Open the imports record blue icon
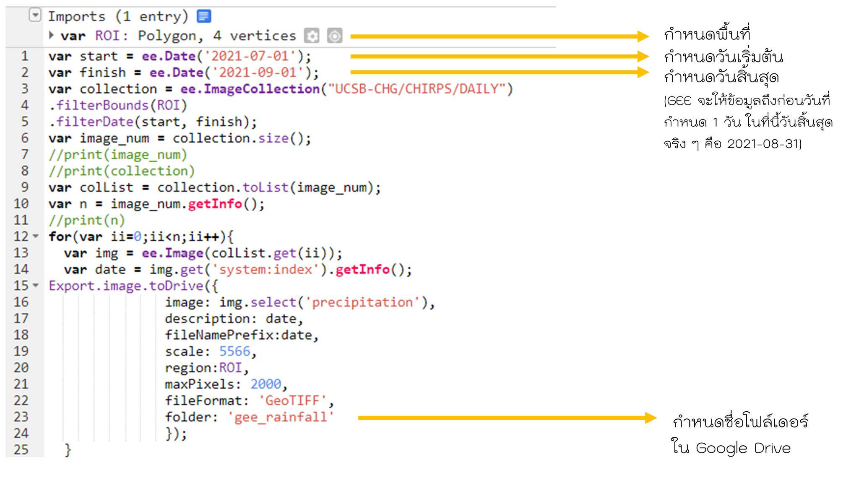Viewport: 859px width, 483px height. (204, 16)
